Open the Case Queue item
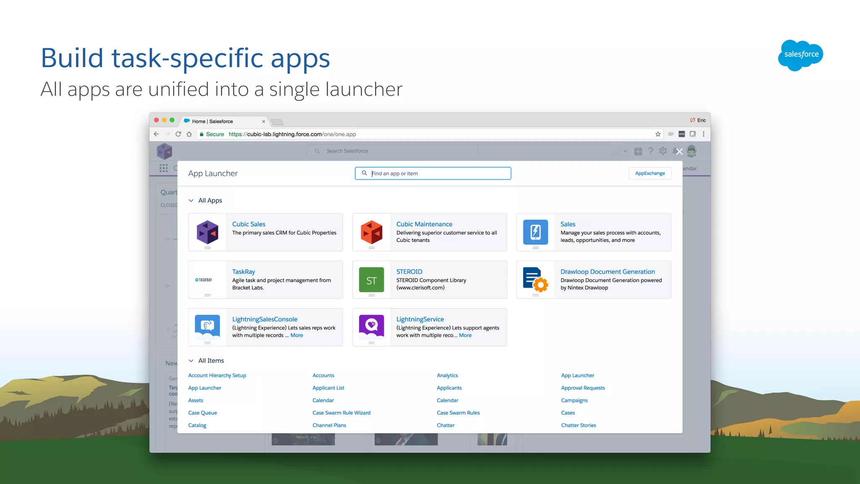 [x=202, y=413]
